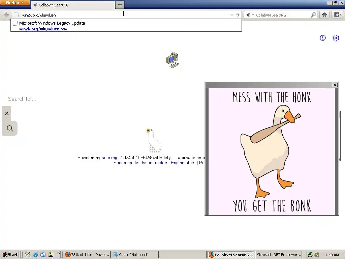
Task: Open the search engine selector dropdown
Action: pyautogui.click(x=250, y=15)
